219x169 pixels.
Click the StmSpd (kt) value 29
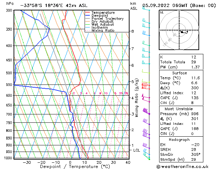tap(194, 159)
